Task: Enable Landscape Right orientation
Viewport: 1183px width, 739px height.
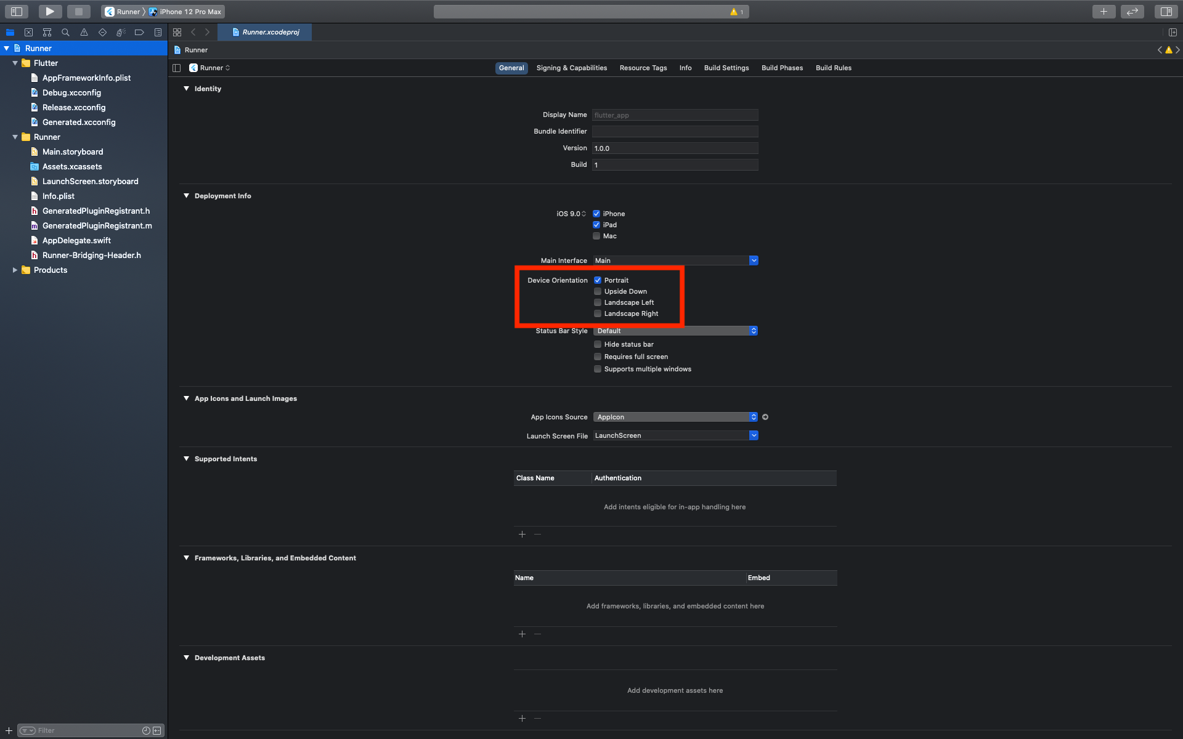Action: [x=598, y=313]
